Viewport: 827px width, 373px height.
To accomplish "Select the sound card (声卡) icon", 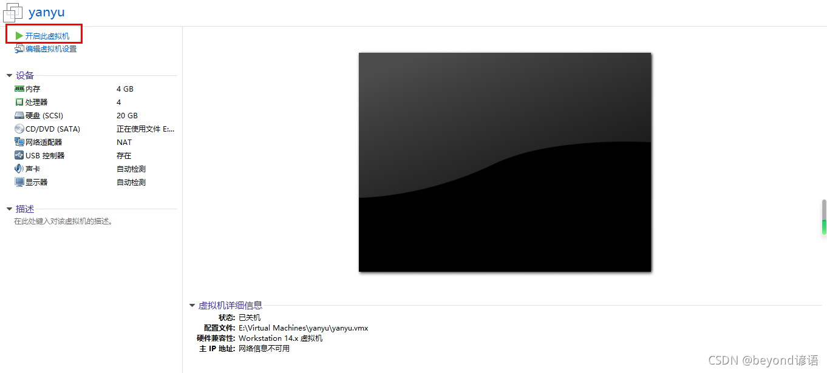I will point(19,169).
